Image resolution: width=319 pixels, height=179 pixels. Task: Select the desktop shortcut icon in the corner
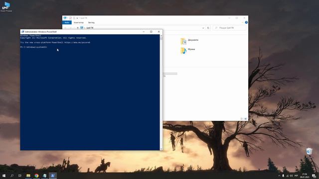click(x=6, y=6)
